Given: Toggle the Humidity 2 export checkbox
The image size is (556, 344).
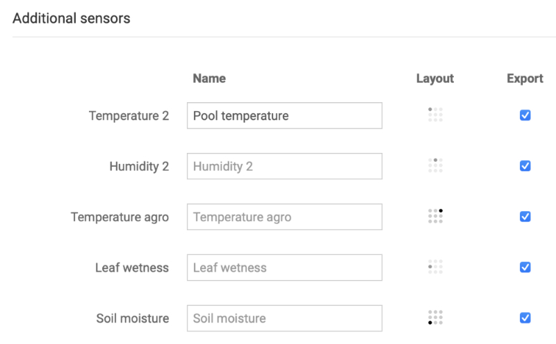Looking at the screenshot, I should pyautogui.click(x=525, y=166).
